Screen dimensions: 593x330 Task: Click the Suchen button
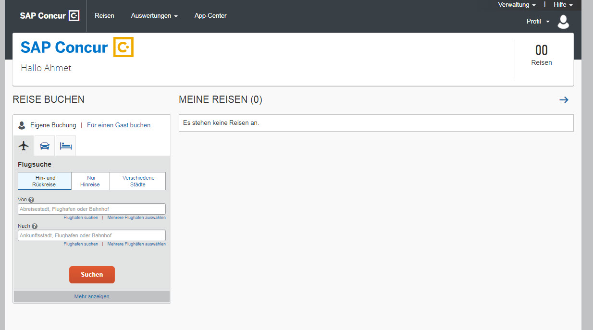pyautogui.click(x=92, y=275)
